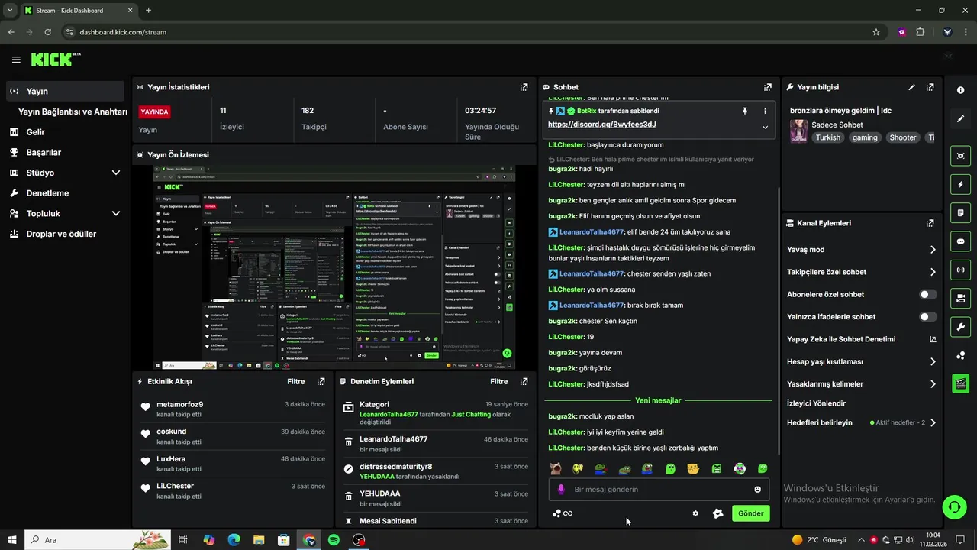Click İzleyici Yönlendir
This screenshot has height=550, width=977.
point(816,403)
